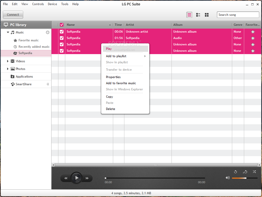Click the Recently added music clock icon
The height and width of the screenshot is (197, 262).
point(15,47)
